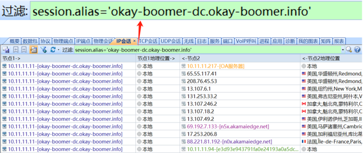Open the filter history dropdown arrow

click(343, 50)
